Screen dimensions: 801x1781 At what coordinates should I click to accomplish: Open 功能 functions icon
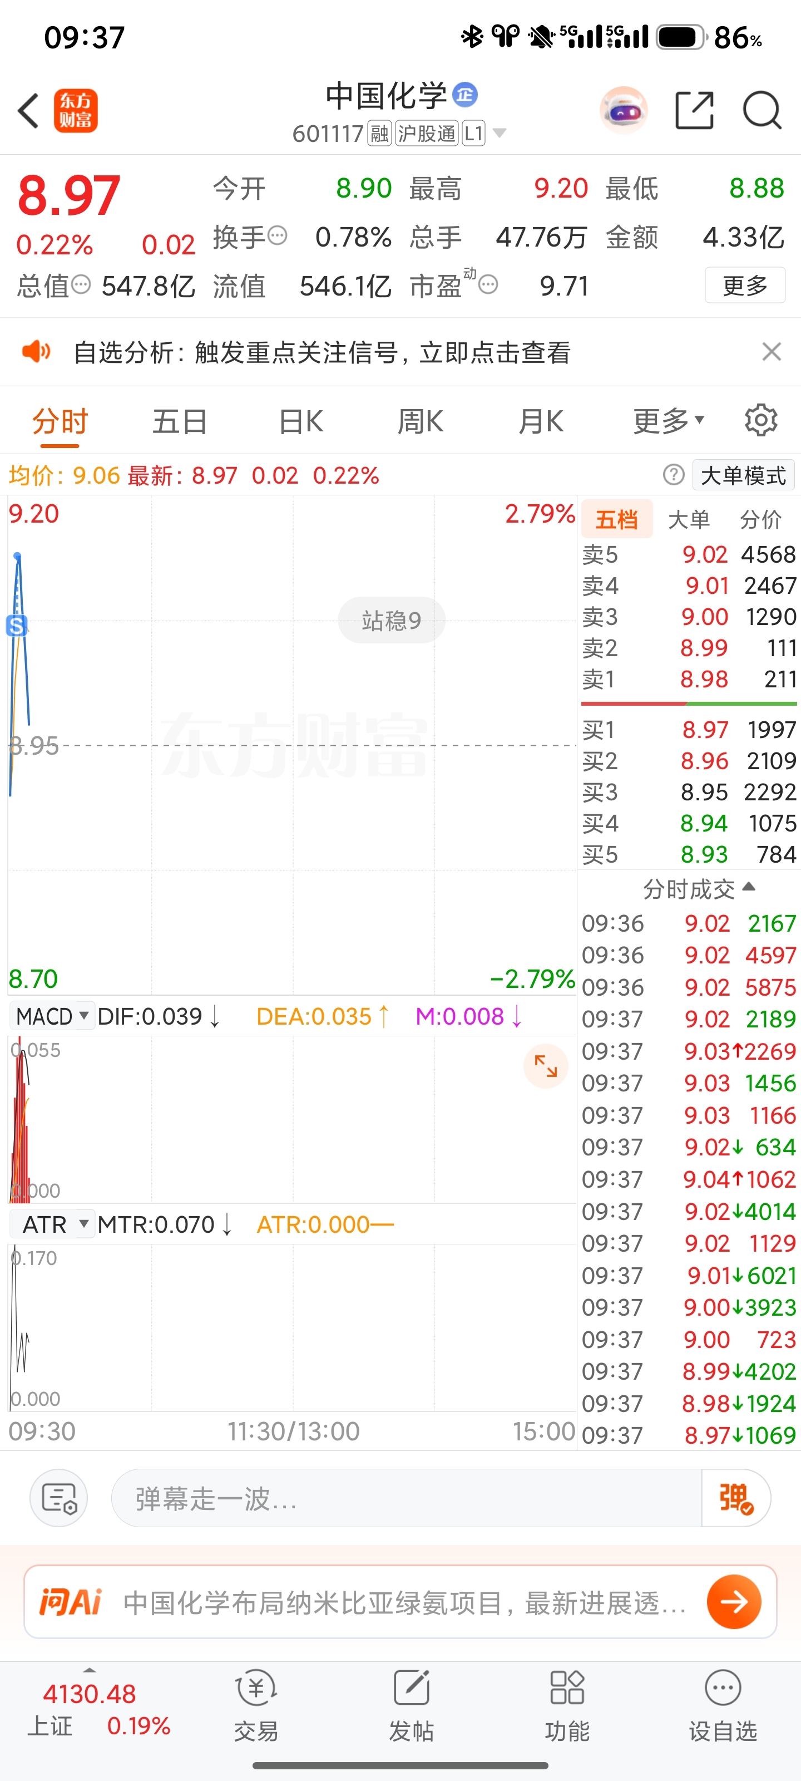pyautogui.click(x=567, y=1706)
